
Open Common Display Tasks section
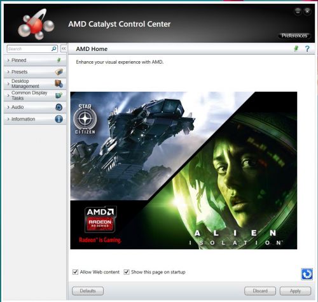[35, 96]
